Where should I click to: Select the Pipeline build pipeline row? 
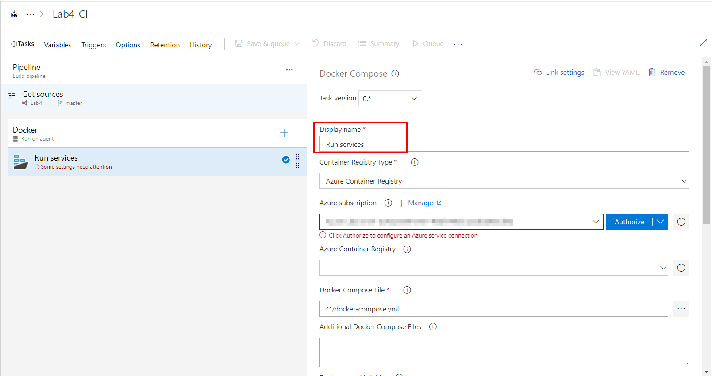(x=154, y=70)
